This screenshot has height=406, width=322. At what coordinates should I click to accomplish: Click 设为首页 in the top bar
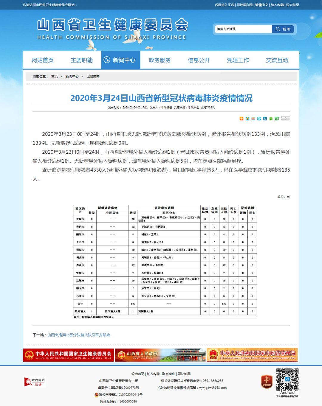292,5
